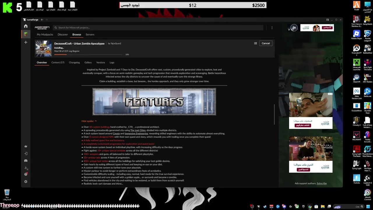Open the Changelog tab

74,62
